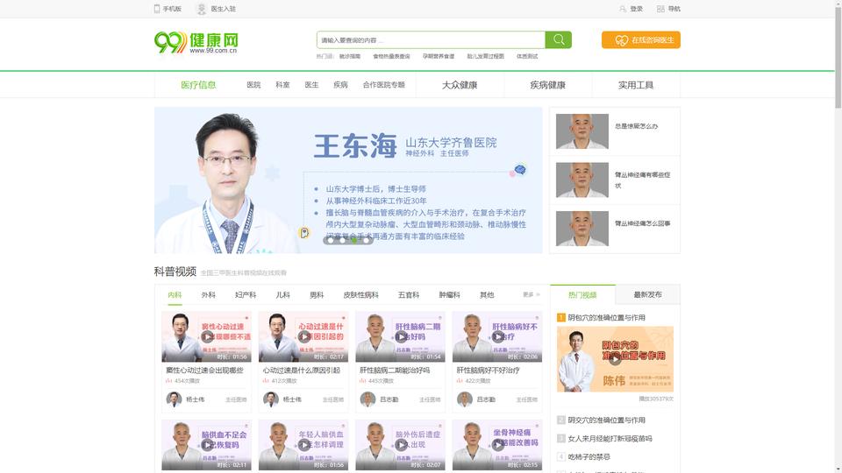The width and height of the screenshot is (842, 473).
Task: Go to 医院 in navigation
Action: 253,85
